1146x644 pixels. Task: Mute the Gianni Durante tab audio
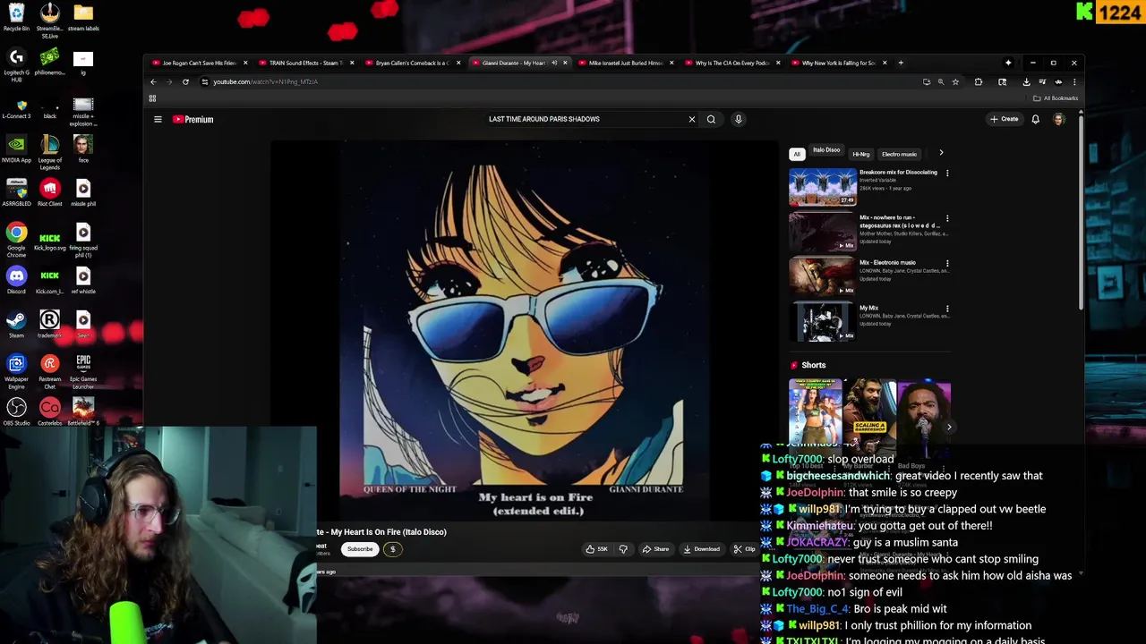coord(554,63)
